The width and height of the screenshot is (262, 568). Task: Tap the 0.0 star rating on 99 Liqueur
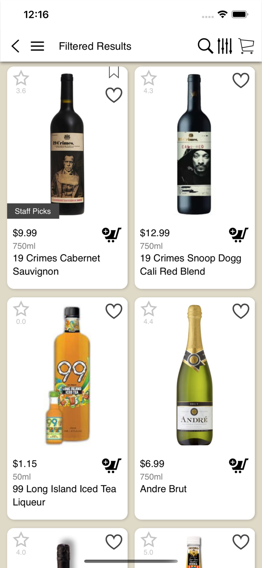pyautogui.click(x=21, y=309)
